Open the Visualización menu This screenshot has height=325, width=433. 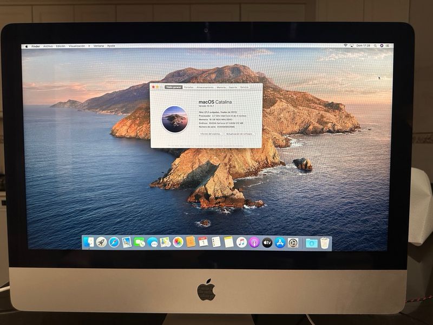click(77, 46)
